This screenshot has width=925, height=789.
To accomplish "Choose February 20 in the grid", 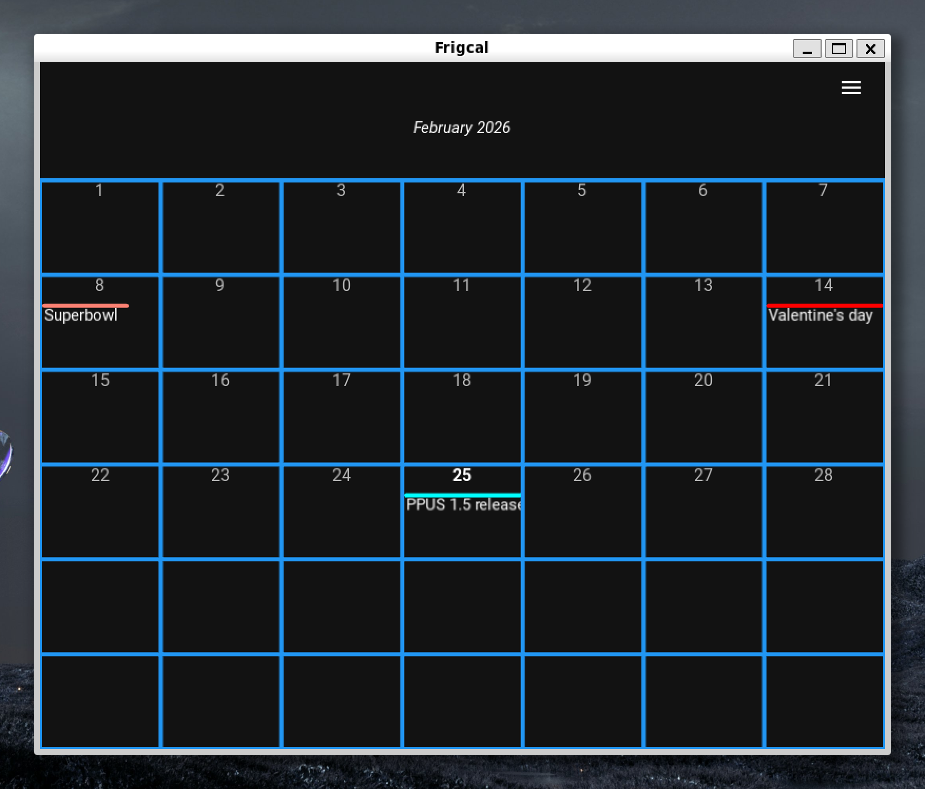I will (x=703, y=417).
